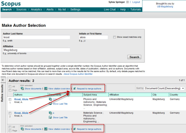Check the top All checkbox
186x133 pixels.
(x=10, y=87)
